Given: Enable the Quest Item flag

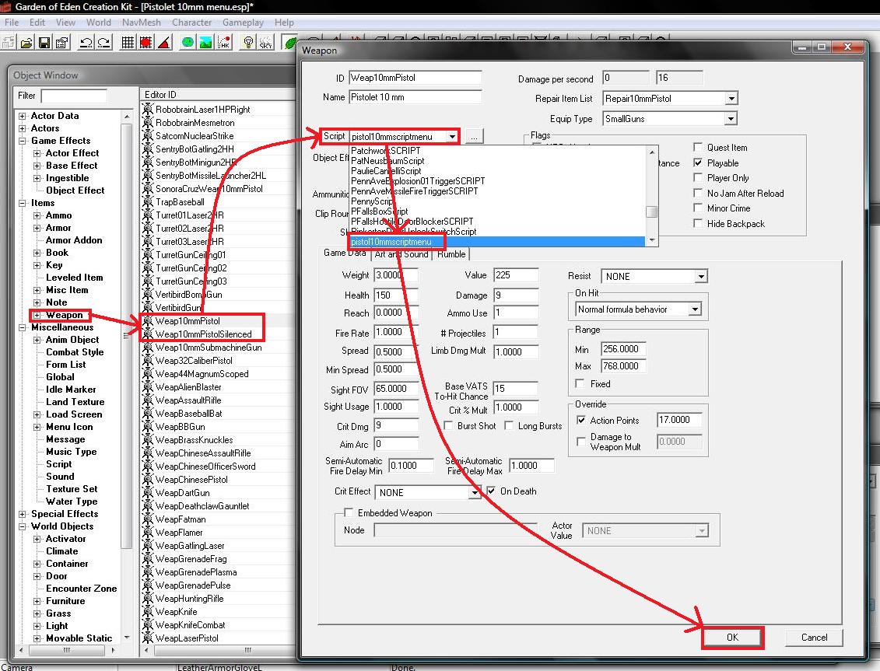Looking at the screenshot, I should 698,147.
